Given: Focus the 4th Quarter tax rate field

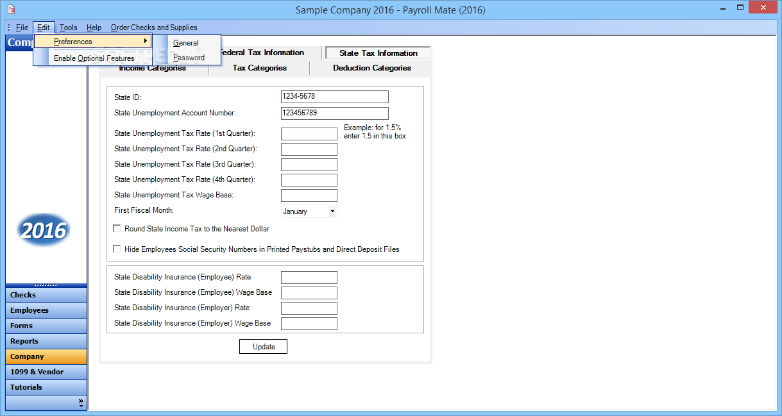Looking at the screenshot, I should (x=309, y=180).
